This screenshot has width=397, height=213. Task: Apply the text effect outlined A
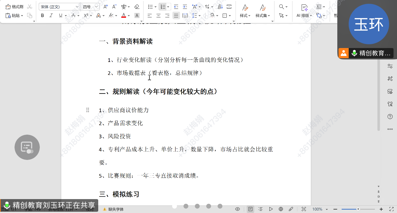(98, 15)
